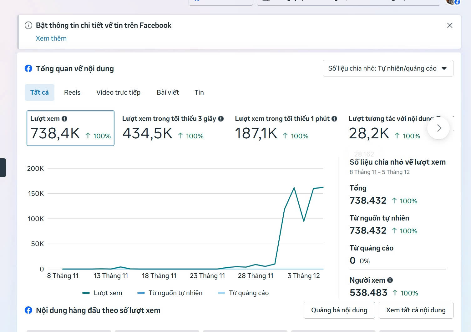Click info icon beside 1 phút metric
The height and width of the screenshot is (332, 471).
coord(334,119)
